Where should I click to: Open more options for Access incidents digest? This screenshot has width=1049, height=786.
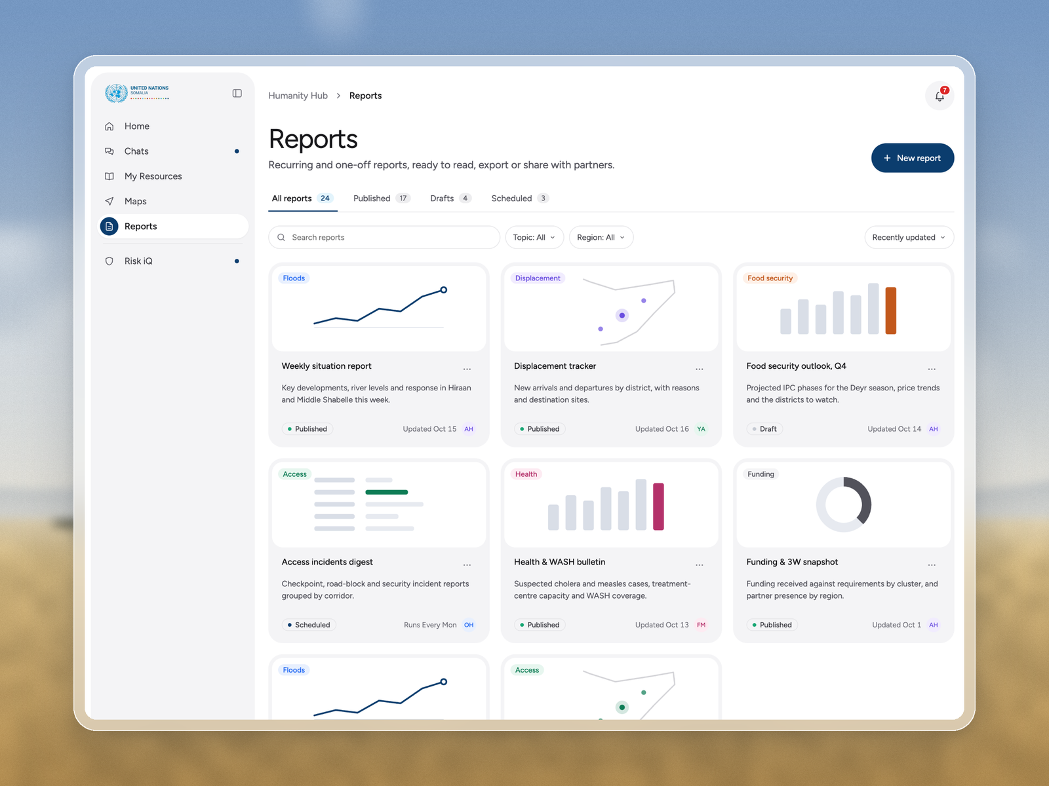[x=467, y=565]
